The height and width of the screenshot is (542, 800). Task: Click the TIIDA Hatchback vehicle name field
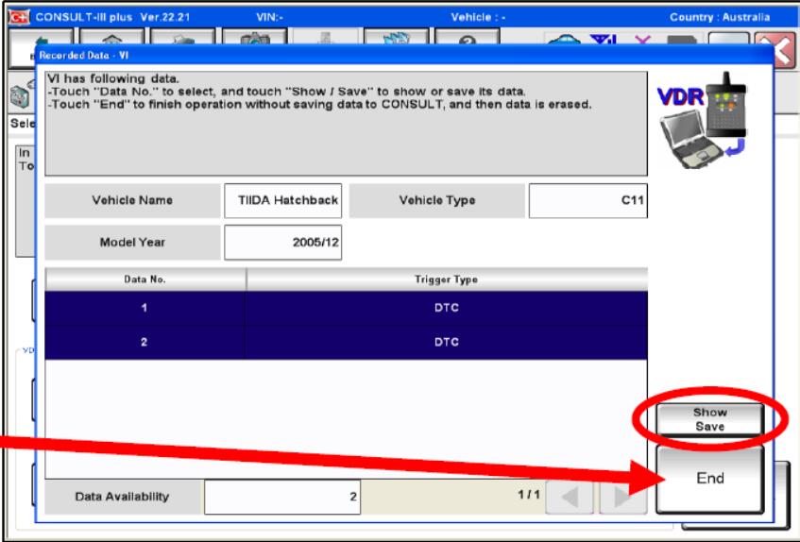tap(283, 200)
